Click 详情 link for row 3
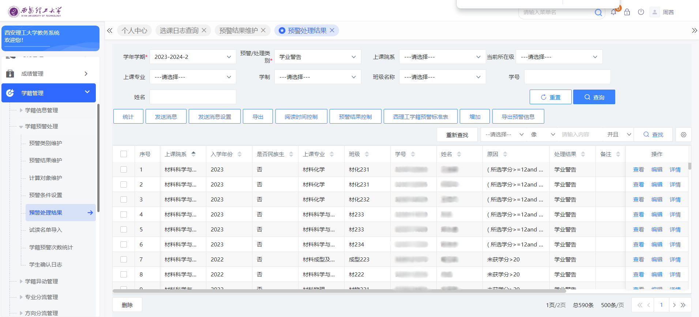The height and width of the screenshot is (317, 699). (675, 200)
